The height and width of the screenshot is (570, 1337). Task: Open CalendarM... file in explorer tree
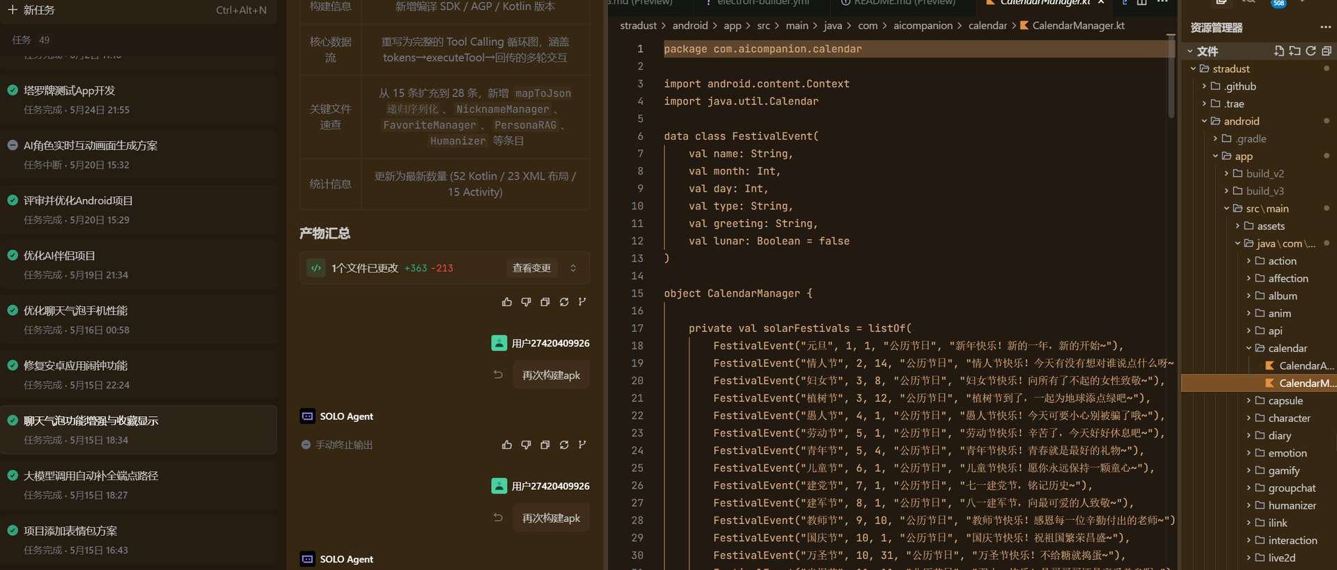point(1259,383)
